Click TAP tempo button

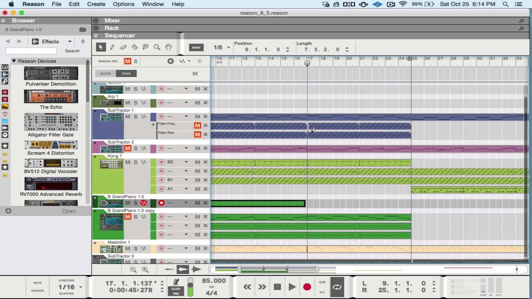pos(211,287)
